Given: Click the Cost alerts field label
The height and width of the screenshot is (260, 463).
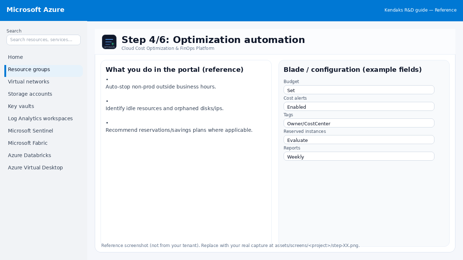Looking at the screenshot, I should click(295, 98).
